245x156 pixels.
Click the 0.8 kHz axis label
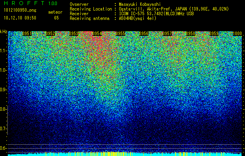tap(3, 109)
